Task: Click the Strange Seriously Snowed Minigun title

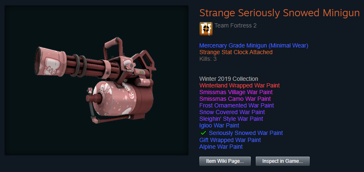Action: point(280,13)
